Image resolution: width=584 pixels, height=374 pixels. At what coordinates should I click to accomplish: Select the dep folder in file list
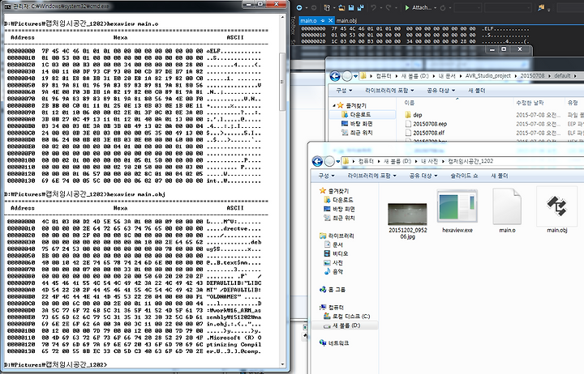[414, 115]
